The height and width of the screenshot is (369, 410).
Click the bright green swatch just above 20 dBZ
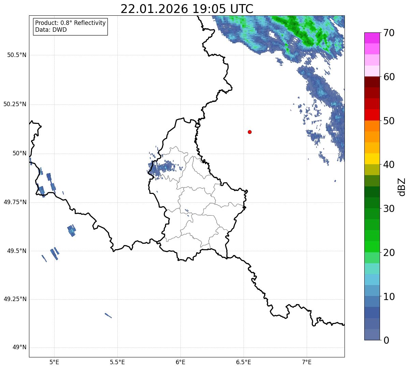click(372, 247)
